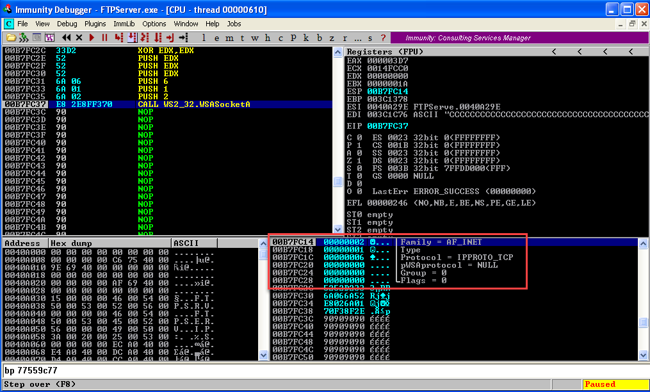Viewport: 650px width, 392px height.
Task: Show References with the 'r' button
Action: 345,38
